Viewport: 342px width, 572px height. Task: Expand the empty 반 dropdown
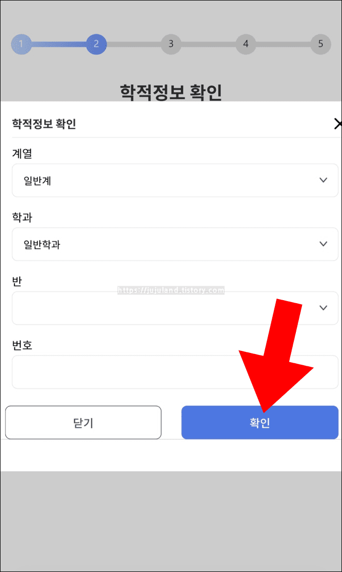(175, 308)
